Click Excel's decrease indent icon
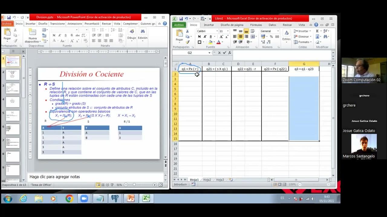This screenshot has width=387, height=217. 235,42
